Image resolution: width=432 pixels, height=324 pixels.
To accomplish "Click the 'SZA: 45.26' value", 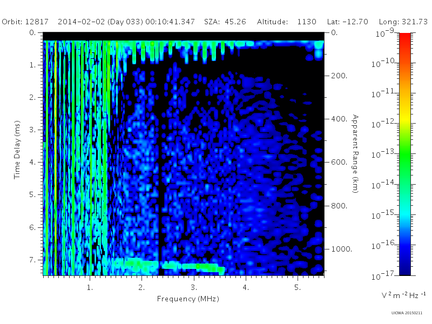I will click(225, 22).
